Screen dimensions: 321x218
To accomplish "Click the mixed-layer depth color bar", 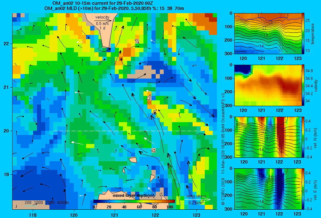I will click(x=134, y=201).
